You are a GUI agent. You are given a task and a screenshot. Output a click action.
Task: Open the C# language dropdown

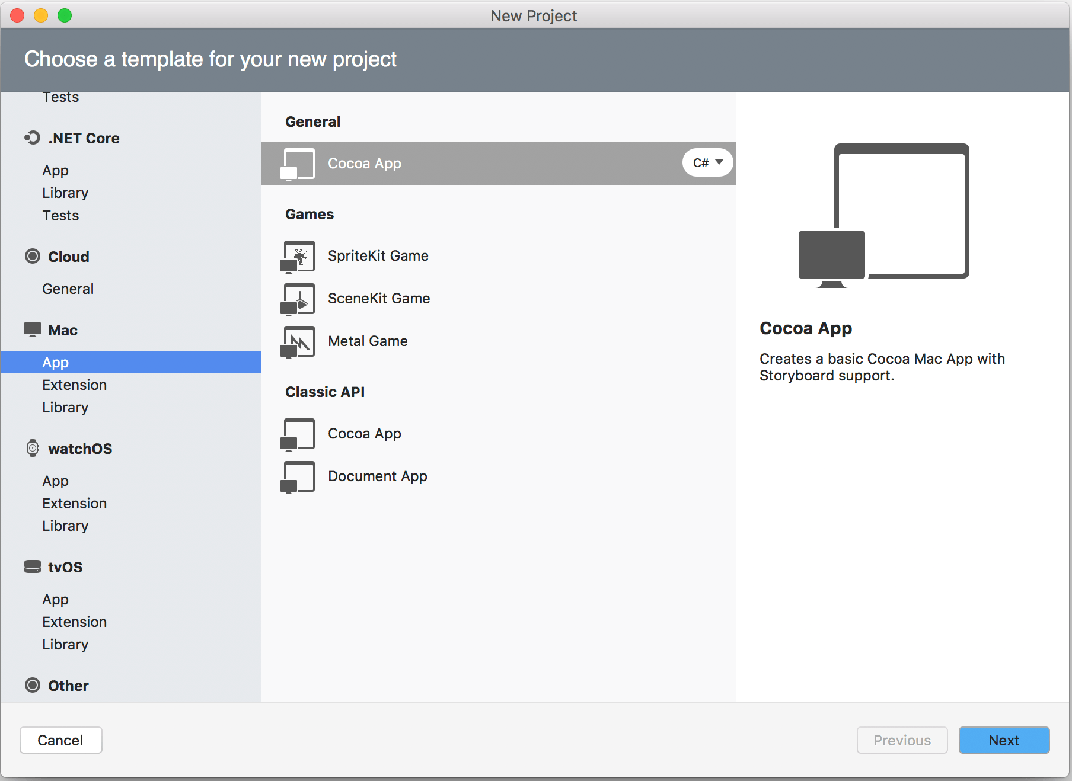pos(708,162)
